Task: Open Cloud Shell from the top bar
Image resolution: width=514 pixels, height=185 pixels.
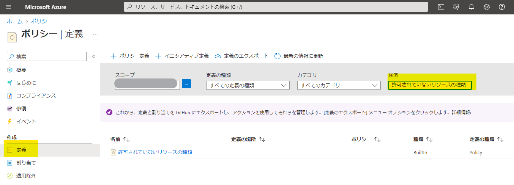Action: (x=441, y=7)
